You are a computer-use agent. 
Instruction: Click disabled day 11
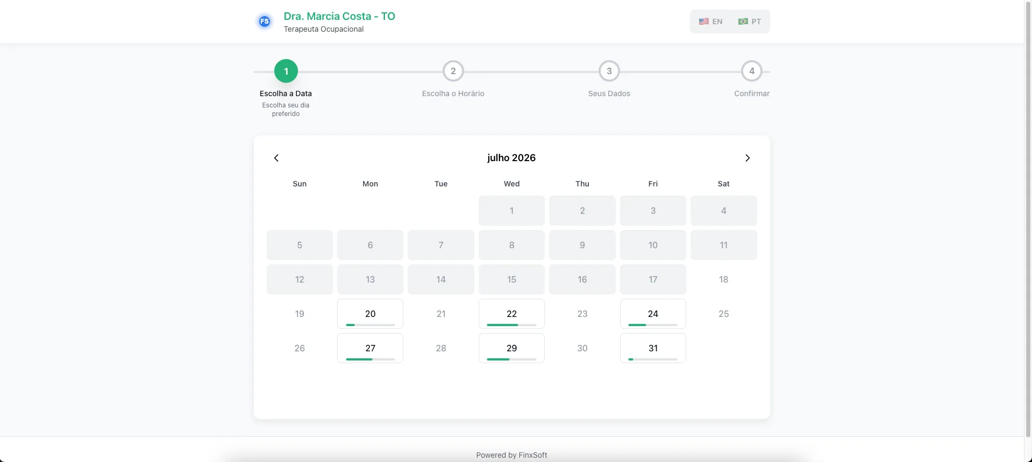coord(724,245)
